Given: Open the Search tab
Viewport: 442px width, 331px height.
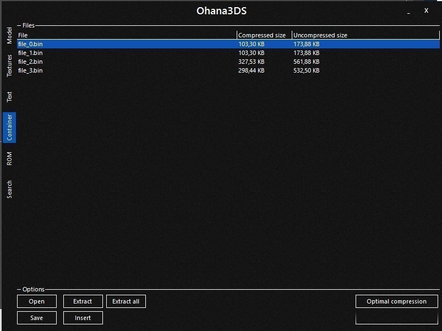Looking at the screenshot, I should [x=9, y=189].
